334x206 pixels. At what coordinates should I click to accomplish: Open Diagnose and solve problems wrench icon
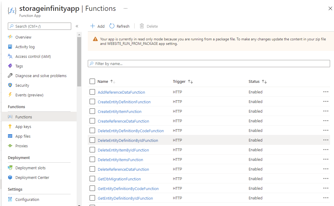pyautogui.click(x=10, y=76)
